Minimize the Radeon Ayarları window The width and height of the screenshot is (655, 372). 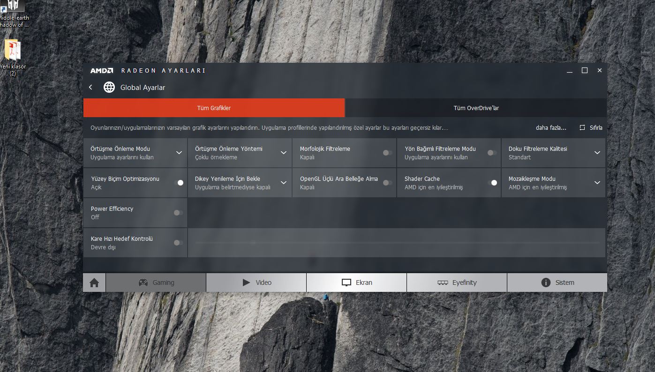point(570,71)
